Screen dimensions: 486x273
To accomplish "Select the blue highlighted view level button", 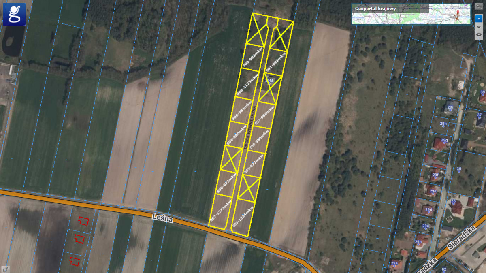I will point(479,19).
